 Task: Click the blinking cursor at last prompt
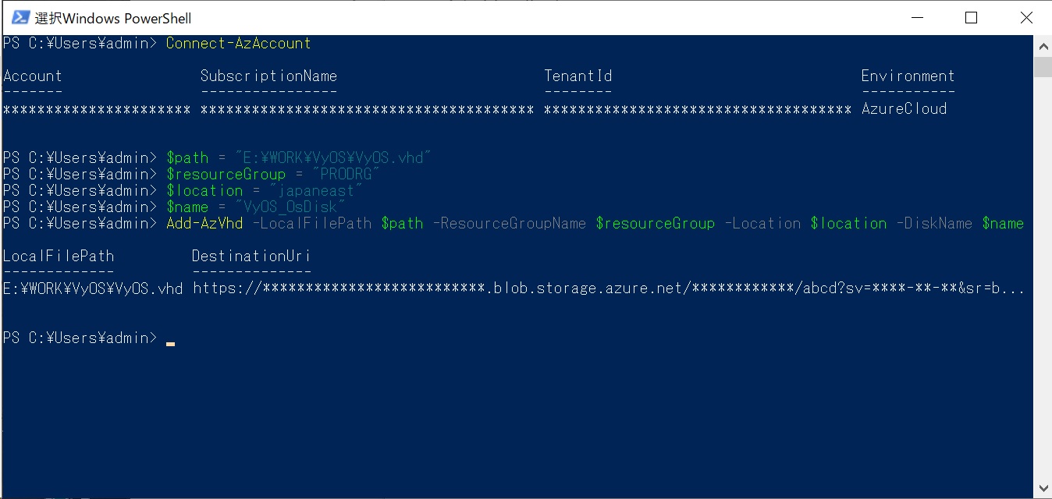(x=170, y=342)
